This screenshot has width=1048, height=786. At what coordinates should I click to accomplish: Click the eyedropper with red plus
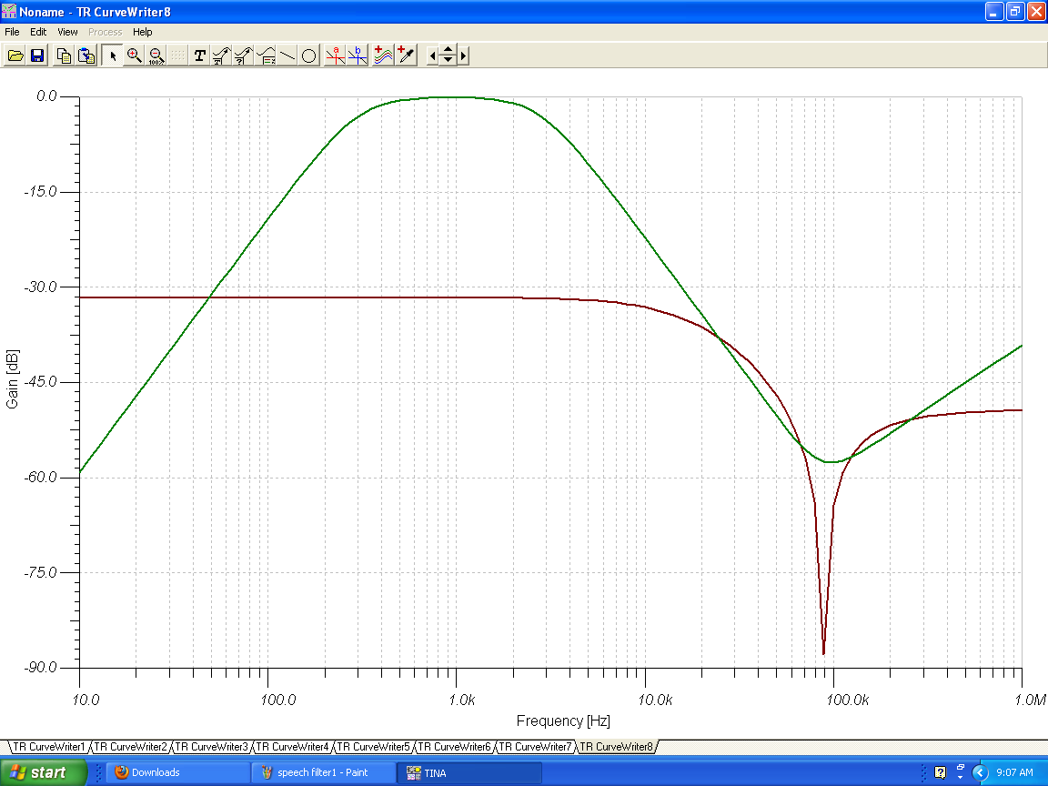point(406,55)
